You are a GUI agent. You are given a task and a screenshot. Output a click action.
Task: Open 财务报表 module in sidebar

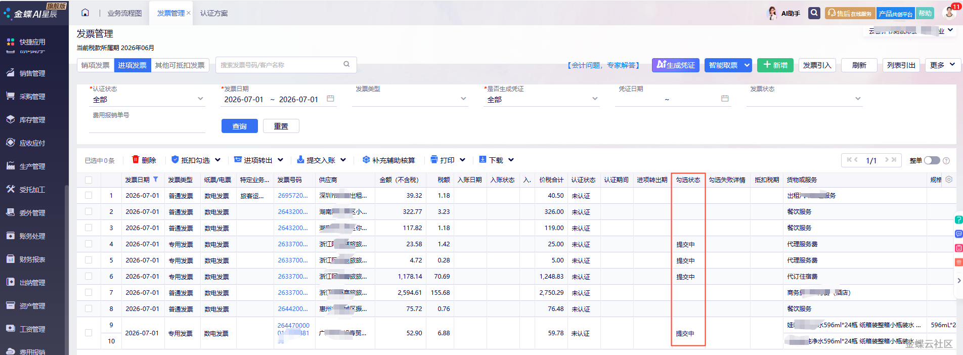pos(33,259)
